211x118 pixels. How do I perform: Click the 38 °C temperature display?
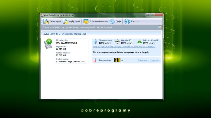118,60
